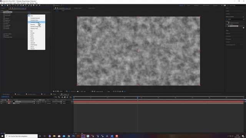Choose Dynamic Progressive fractal type
The width and height of the screenshot is (246, 138).
click(x=36, y=26)
